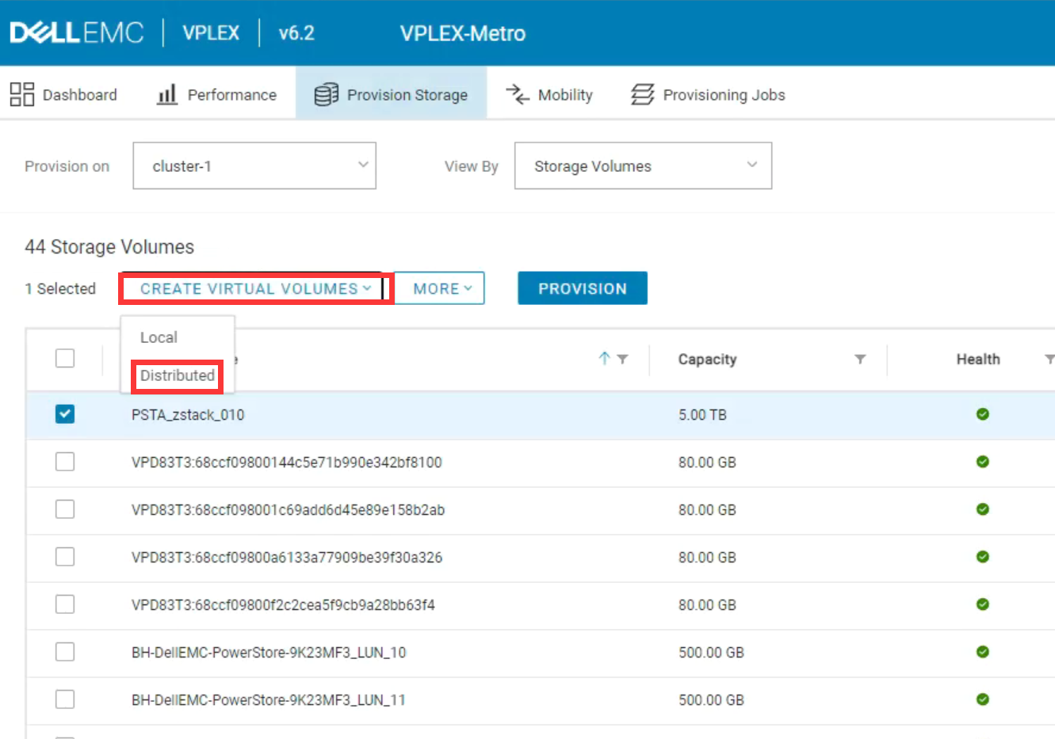Viewport: 1055px width, 739px height.
Task: Open the Provision on cluster-1 dropdown
Action: point(254,166)
